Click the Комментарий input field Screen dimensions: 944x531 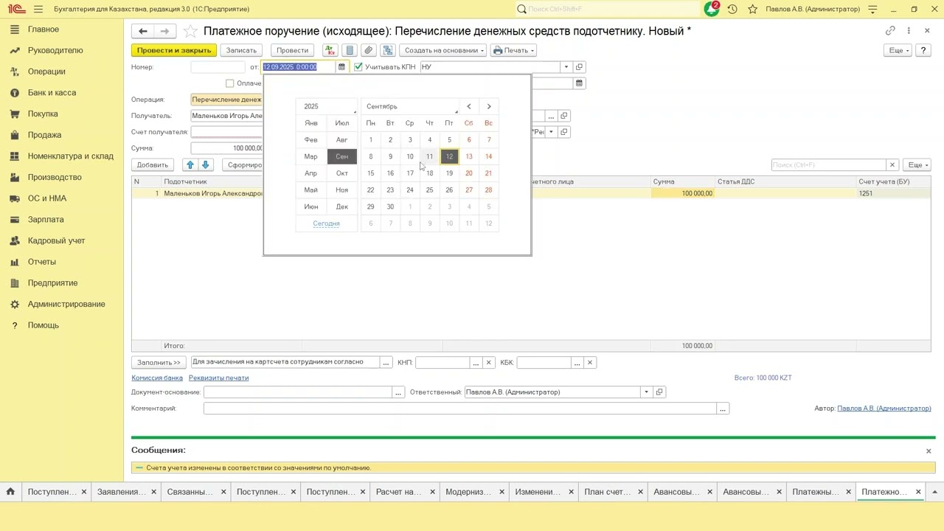(x=460, y=409)
